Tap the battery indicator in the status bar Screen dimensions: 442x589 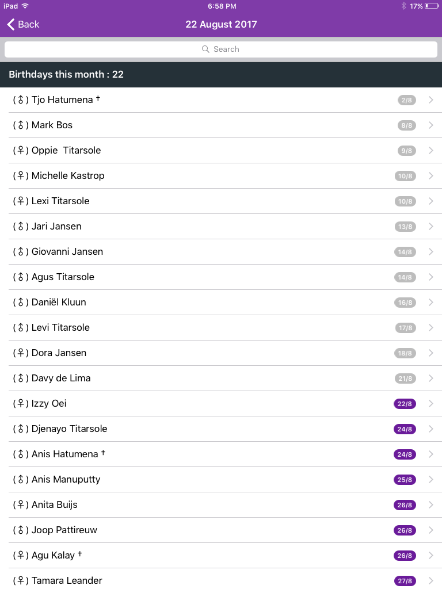coord(432,6)
